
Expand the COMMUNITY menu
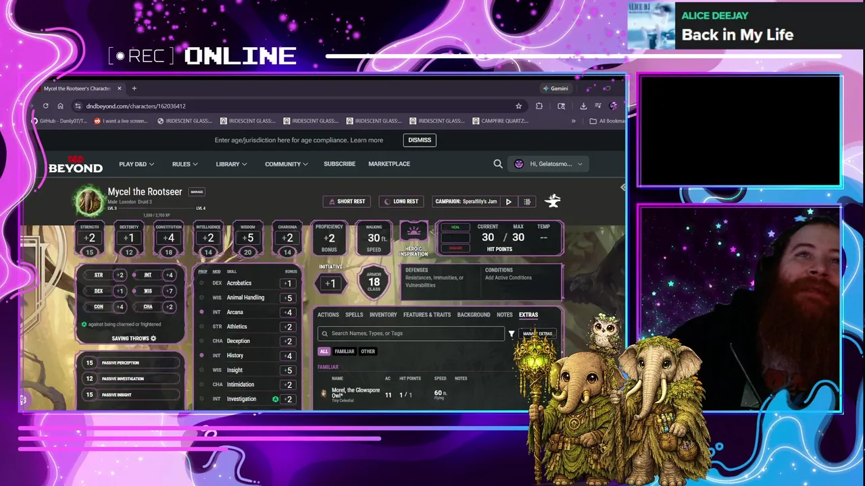click(x=287, y=164)
